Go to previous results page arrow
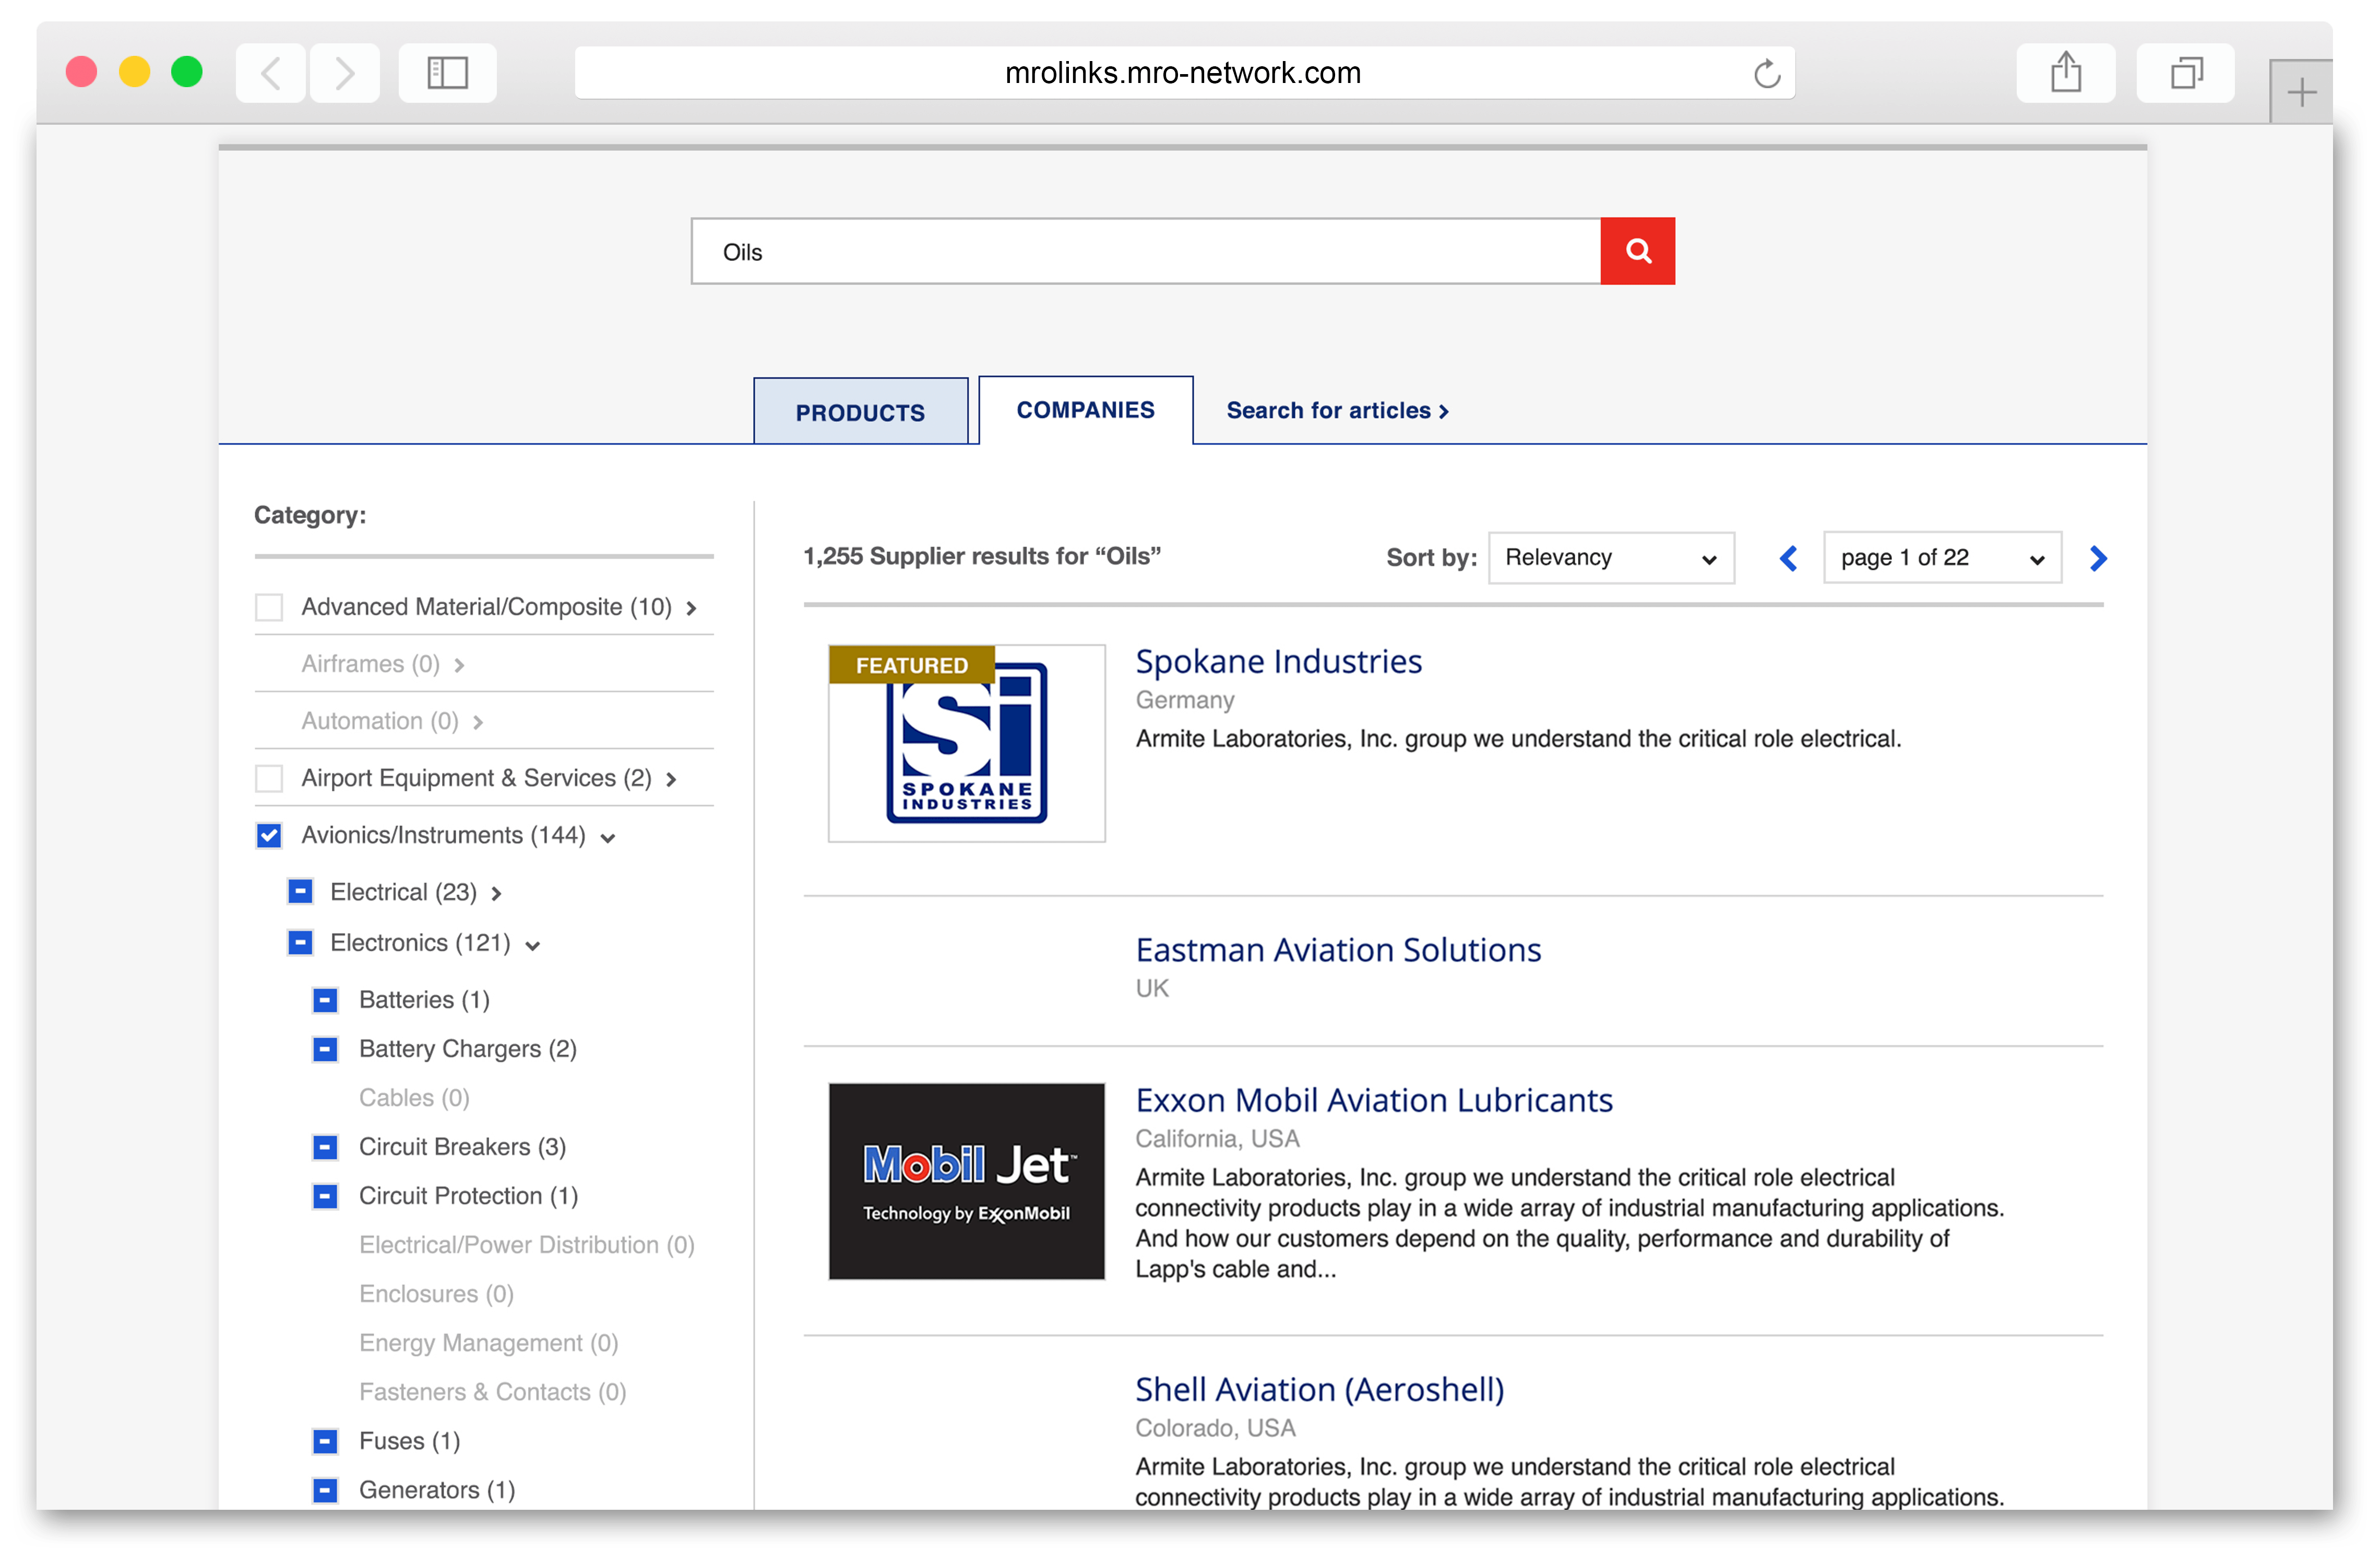Viewport: 2380px width, 1551px height. (x=1789, y=558)
